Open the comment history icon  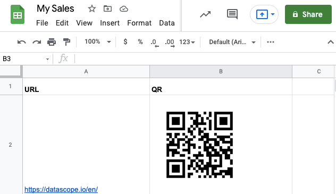tap(232, 14)
